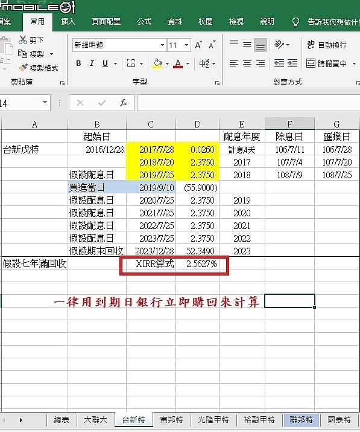
Task: Switch to sheet tab 光隆甲特
Action: 213,420
